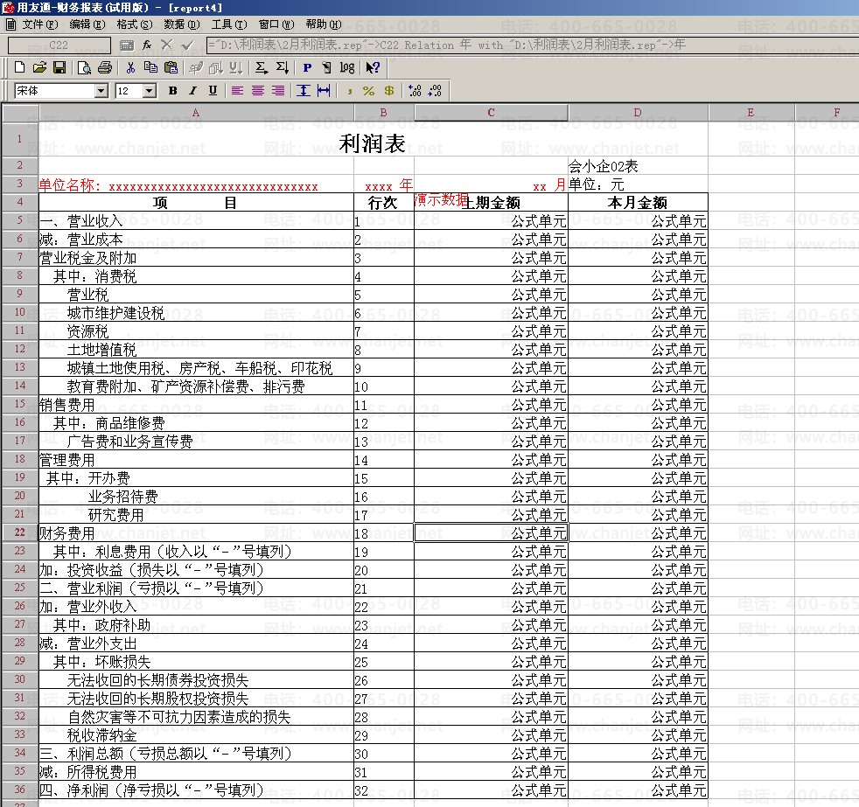Click the blue P toolbar icon
The width and height of the screenshot is (859, 807).
pyautogui.click(x=307, y=67)
